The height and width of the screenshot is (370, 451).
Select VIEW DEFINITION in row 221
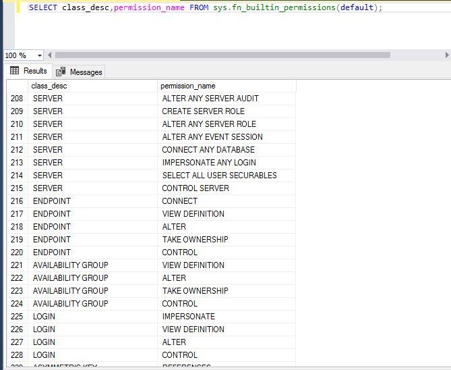[x=227, y=265]
